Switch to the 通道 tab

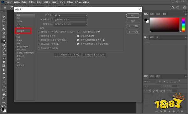tap(152, 76)
